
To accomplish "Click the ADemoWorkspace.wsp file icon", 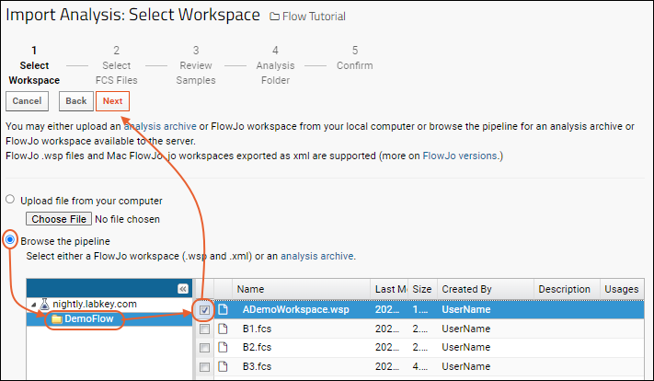I will (224, 310).
